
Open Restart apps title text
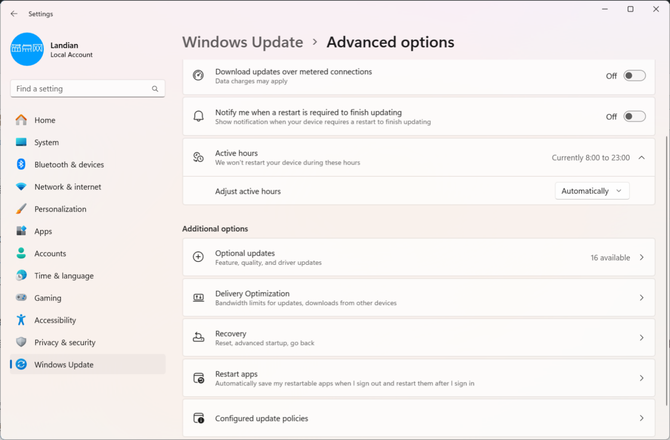tap(236, 374)
